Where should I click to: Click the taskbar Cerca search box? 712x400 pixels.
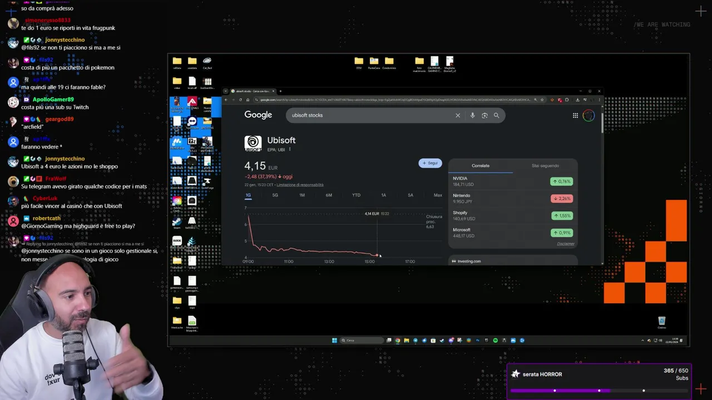pos(362,341)
